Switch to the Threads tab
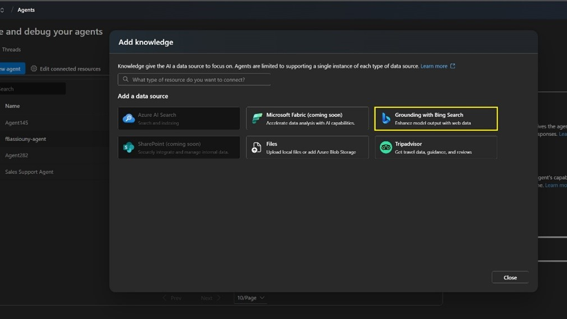Image resolution: width=567 pixels, height=319 pixels. (x=11, y=50)
